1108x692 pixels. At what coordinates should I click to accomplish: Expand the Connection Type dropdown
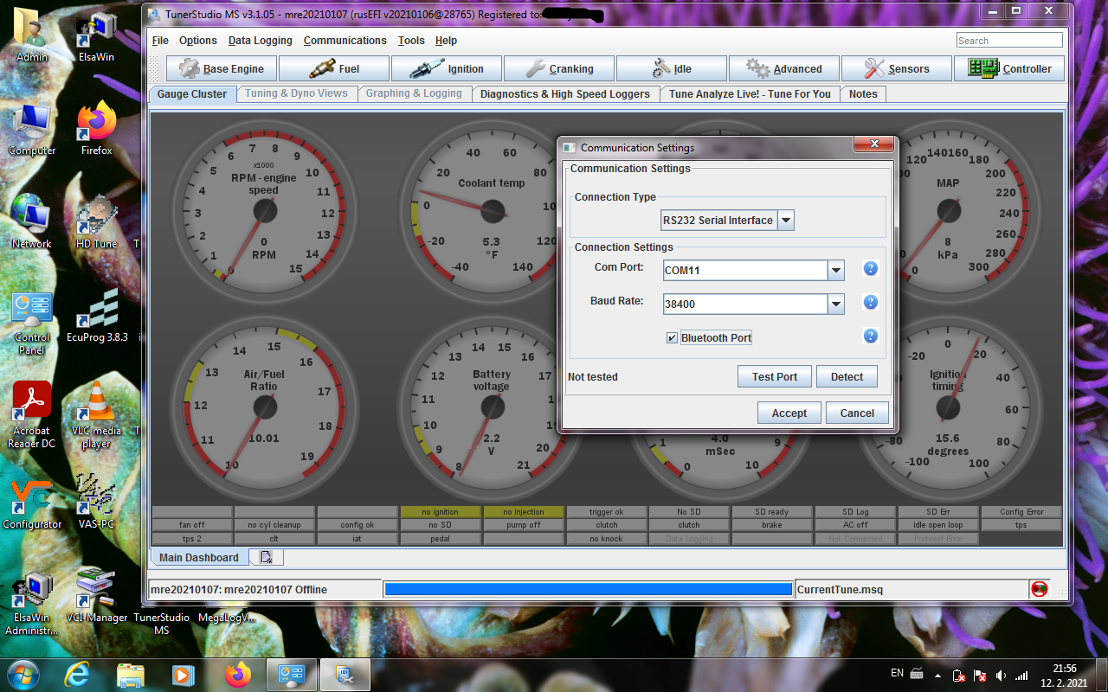tap(786, 220)
